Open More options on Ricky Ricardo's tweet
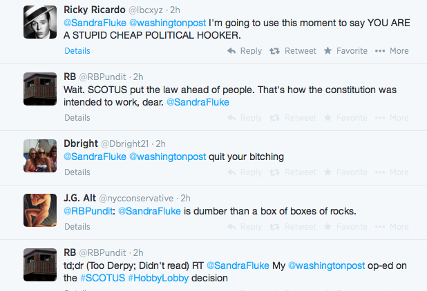Screen dimensions: 427x291 point(392,51)
